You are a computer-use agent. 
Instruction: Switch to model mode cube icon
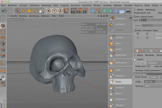[x=3, y=26]
